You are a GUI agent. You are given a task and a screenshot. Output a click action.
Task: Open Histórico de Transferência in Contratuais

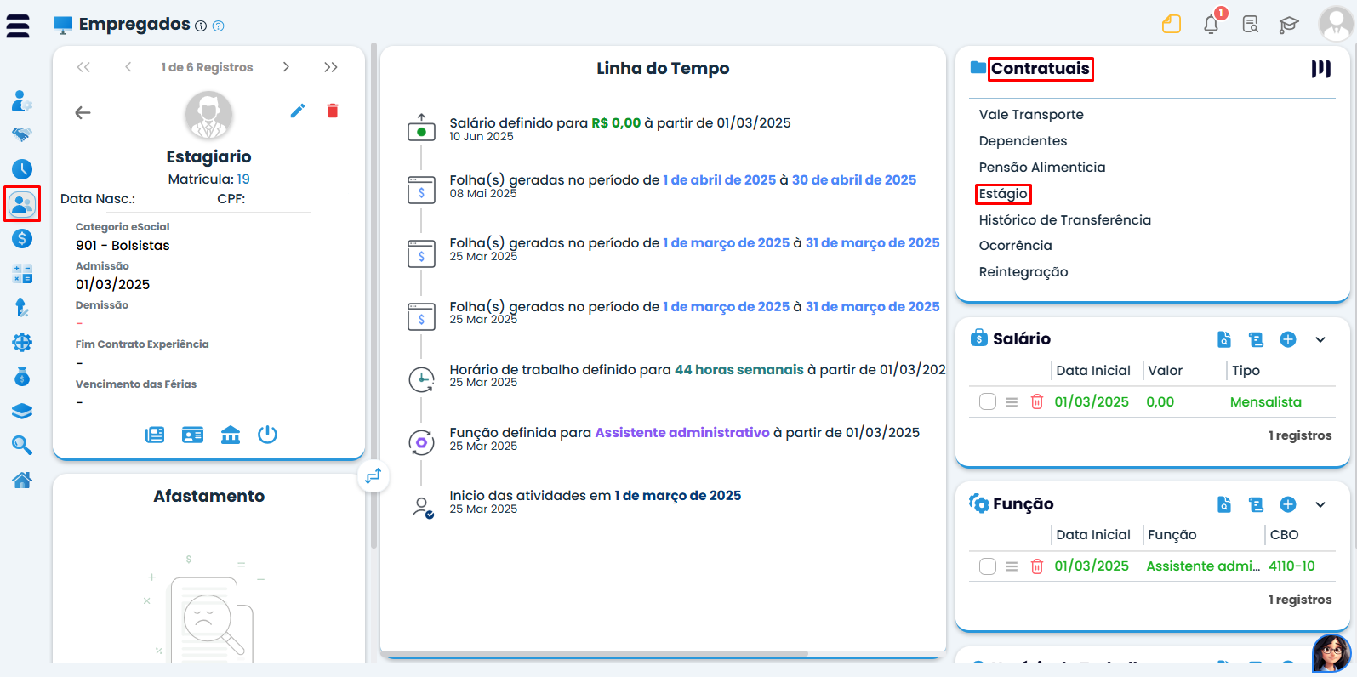click(1065, 220)
